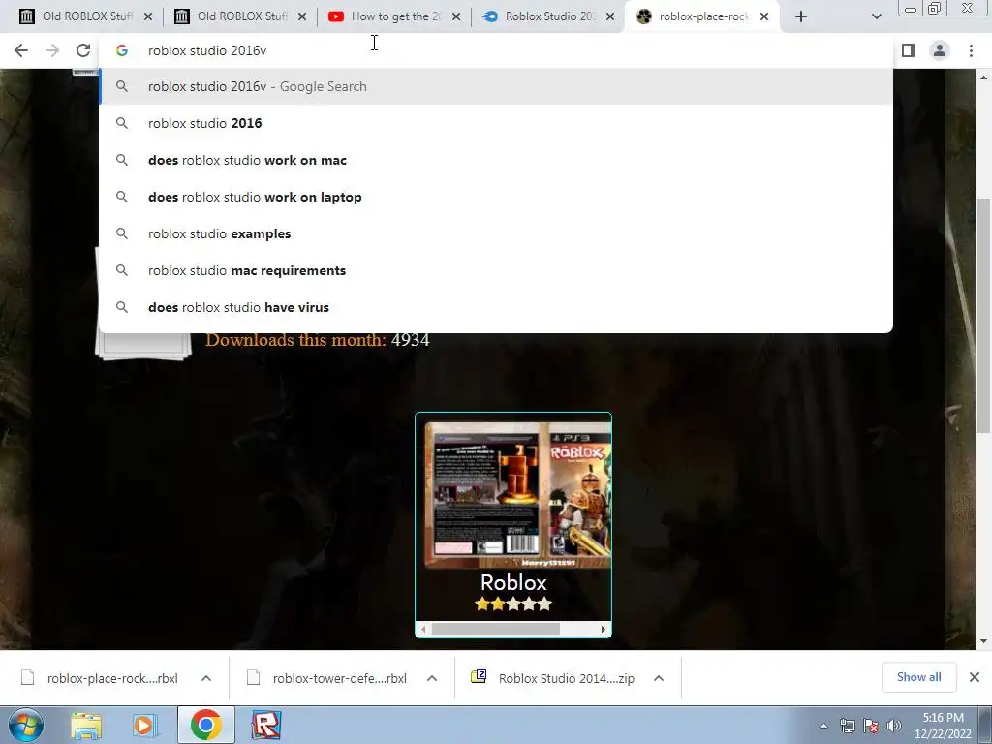Click in the address bar text field
This screenshot has height=744, width=992.
pos(496,50)
